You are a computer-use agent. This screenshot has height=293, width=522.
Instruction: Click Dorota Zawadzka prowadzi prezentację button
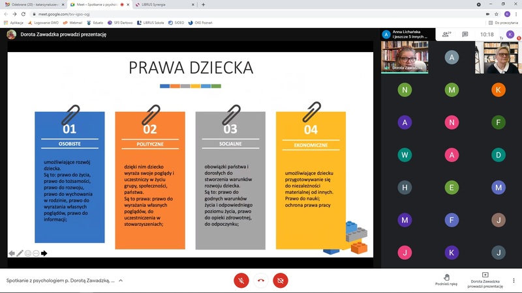[x=485, y=280]
